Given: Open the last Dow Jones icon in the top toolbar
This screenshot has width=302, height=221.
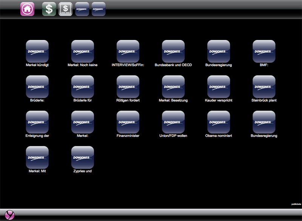Looking at the screenshot, I should tap(99, 9).
